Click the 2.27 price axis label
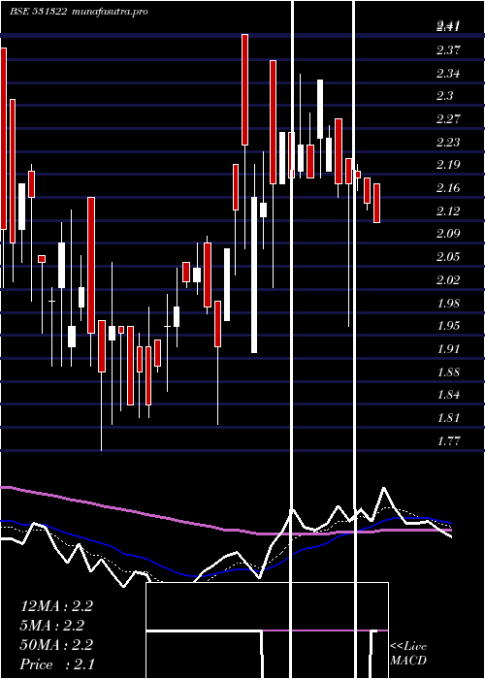The width and height of the screenshot is (485, 679). [x=448, y=119]
